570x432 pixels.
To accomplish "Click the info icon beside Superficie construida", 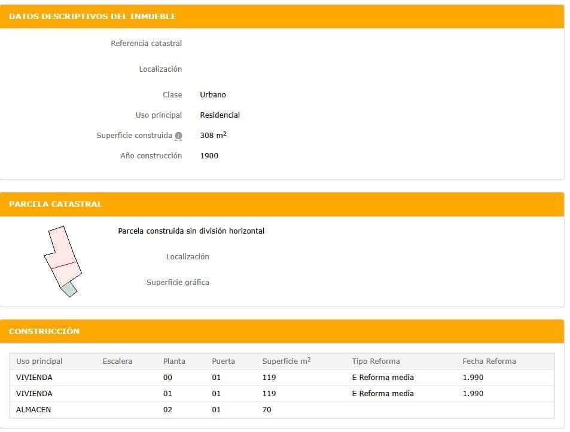I will pyautogui.click(x=178, y=135).
